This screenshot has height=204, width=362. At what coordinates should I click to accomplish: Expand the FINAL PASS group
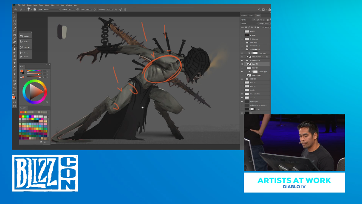tap(245, 42)
